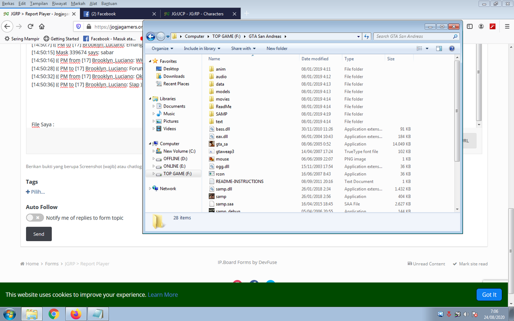Select the bass.dll file
The width and height of the screenshot is (514, 321).
[x=222, y=129]
